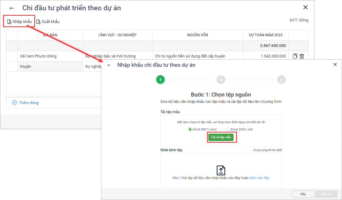Click the Nguồn vốn column header

pyautogui.click(x=198, y=35)
